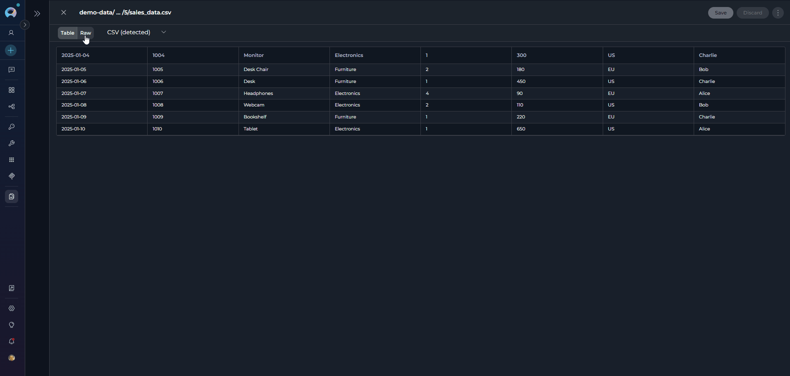The width and height of the screenshot is (790, 376).
Task: Open the workflow hierarchy icon
Action: 12,106
